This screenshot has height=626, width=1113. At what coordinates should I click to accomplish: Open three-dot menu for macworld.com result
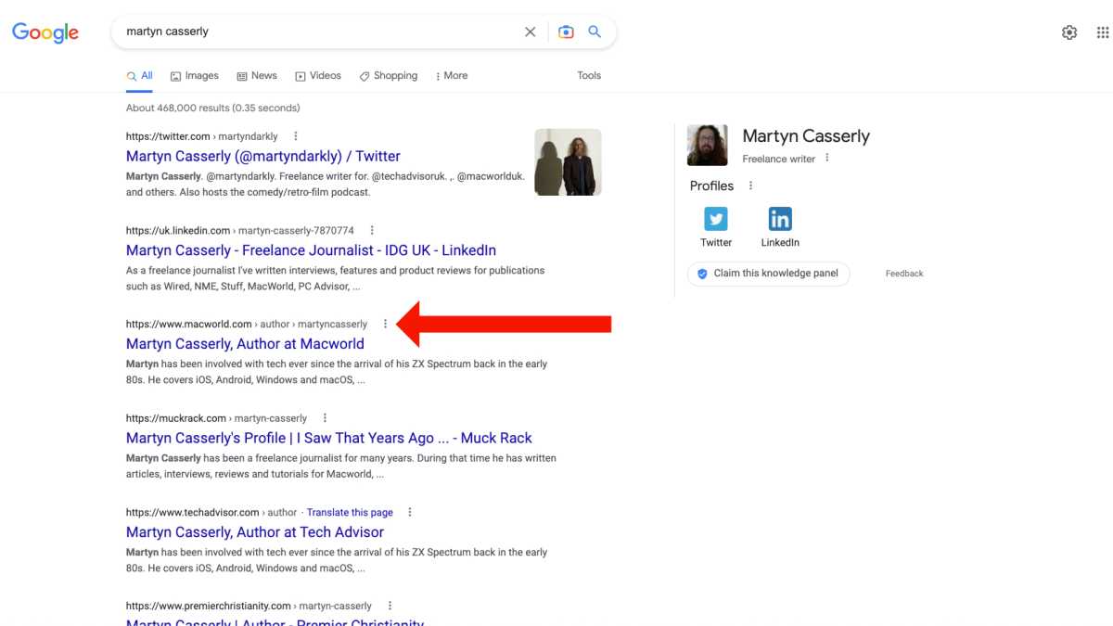(386, 324)
